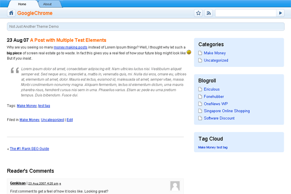The width and height of the screenshot is (291, 194).
Task: Submit search with the arrow button
Action: 280,13
